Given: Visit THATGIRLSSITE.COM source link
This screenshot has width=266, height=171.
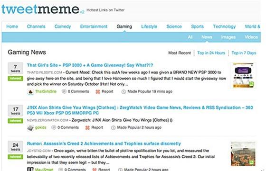Looking at the screenshot, I should [x=45, y=72].
